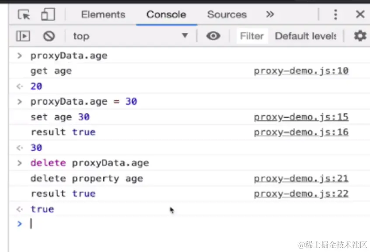Image resolution: width=370 pixels, height=252 pixels.
Task: Open the top JavaScript context dropdown
Action: tap(129, 36)
